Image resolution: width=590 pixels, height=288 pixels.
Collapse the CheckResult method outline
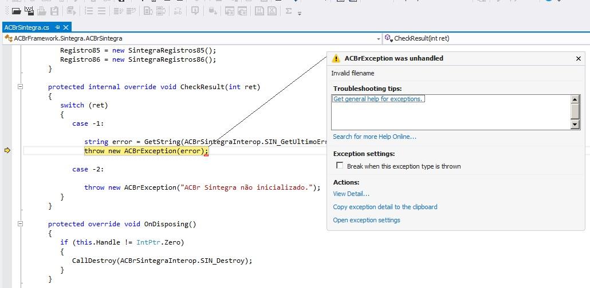21,87
